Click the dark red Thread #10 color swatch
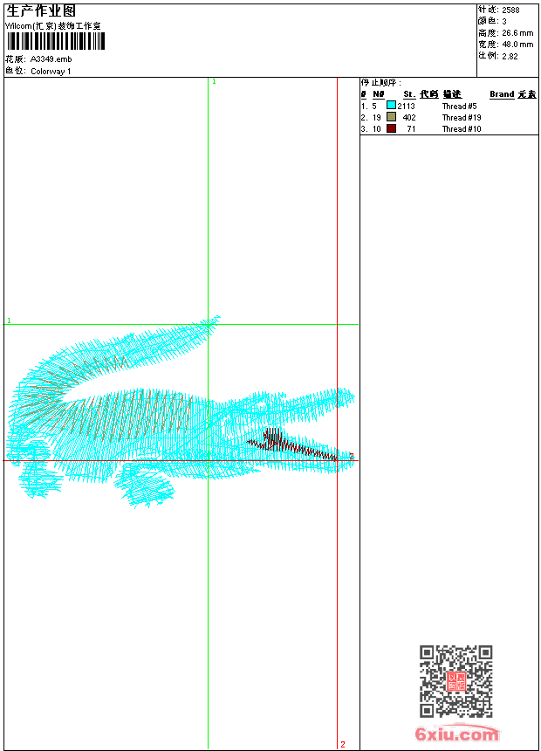The image size is (541, 751). pos(391,128)
